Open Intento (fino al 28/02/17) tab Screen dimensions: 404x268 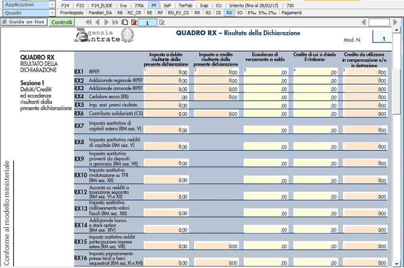pyautogui.click(x=254, y=6)
